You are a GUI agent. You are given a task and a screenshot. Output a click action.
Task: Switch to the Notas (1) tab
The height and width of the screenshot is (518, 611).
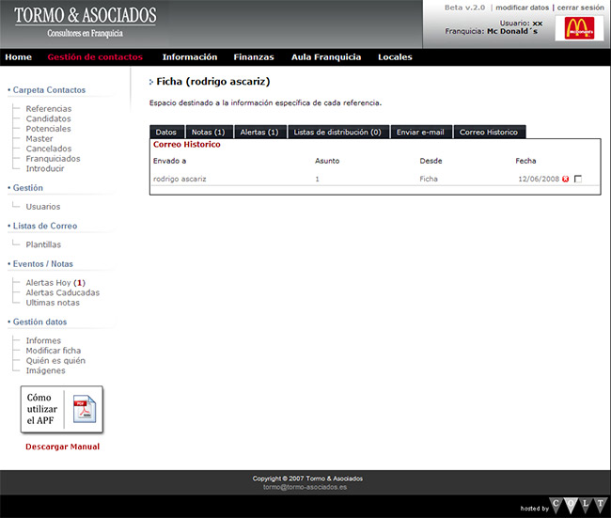point(208,133)
